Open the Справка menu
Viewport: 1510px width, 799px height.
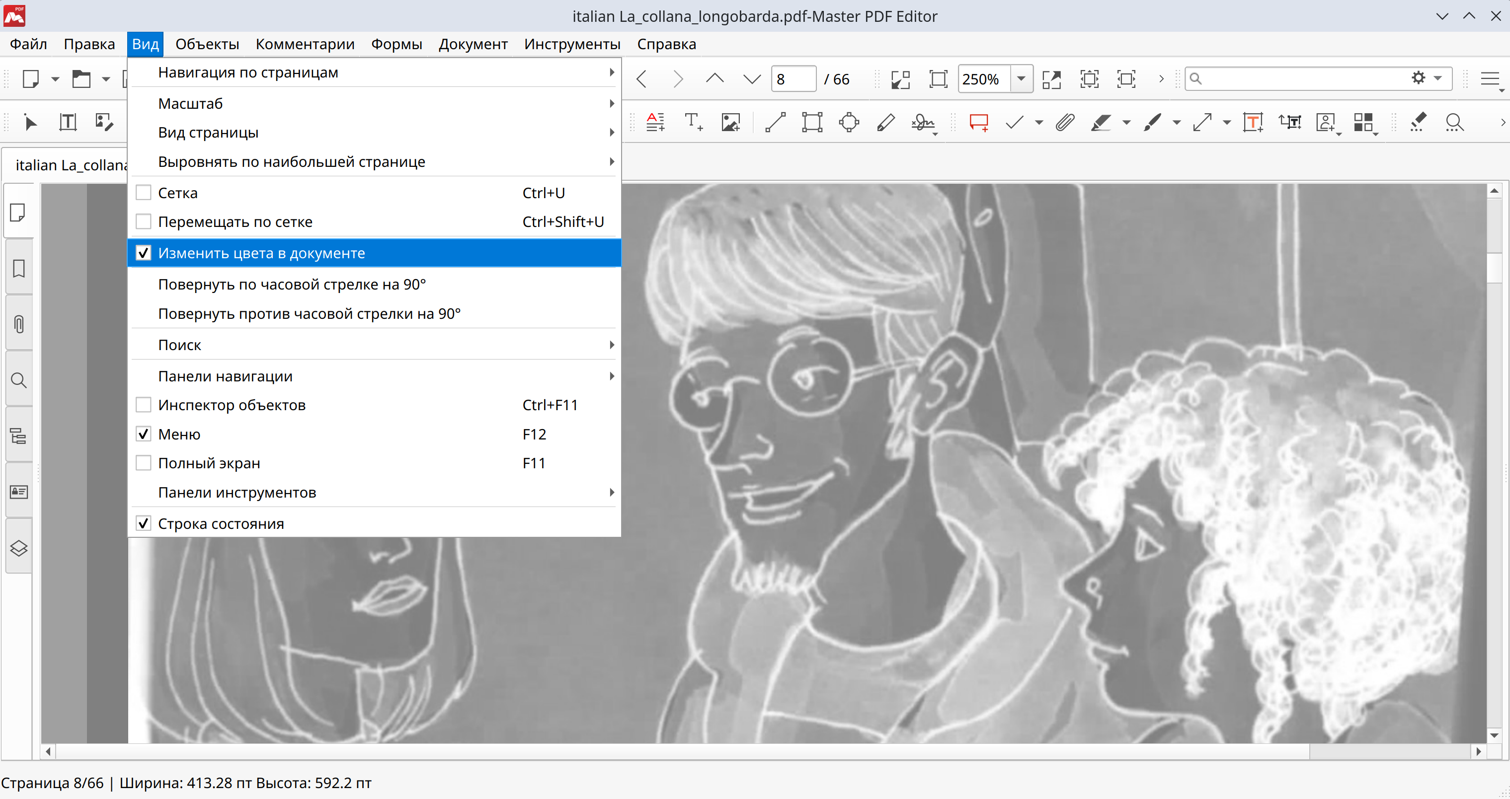coord(666,44)
